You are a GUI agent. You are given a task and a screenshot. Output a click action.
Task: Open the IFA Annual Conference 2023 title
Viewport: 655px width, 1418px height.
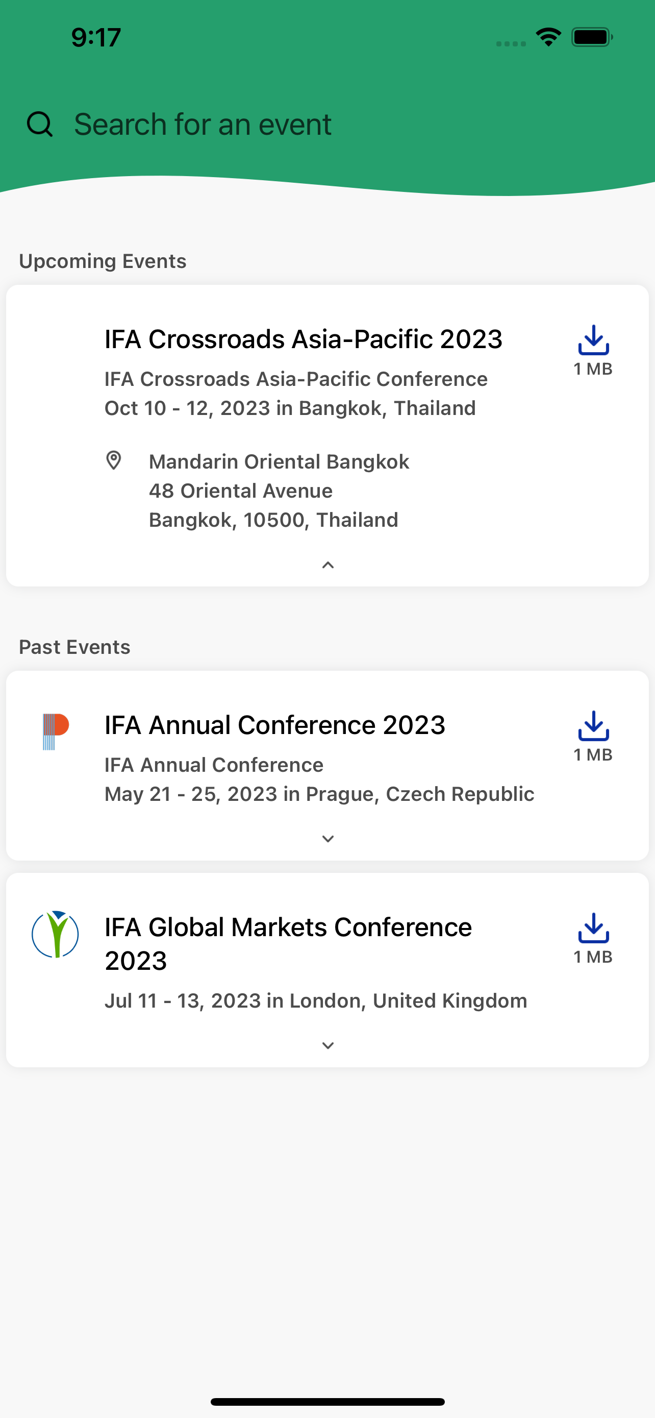pos(275,725)
